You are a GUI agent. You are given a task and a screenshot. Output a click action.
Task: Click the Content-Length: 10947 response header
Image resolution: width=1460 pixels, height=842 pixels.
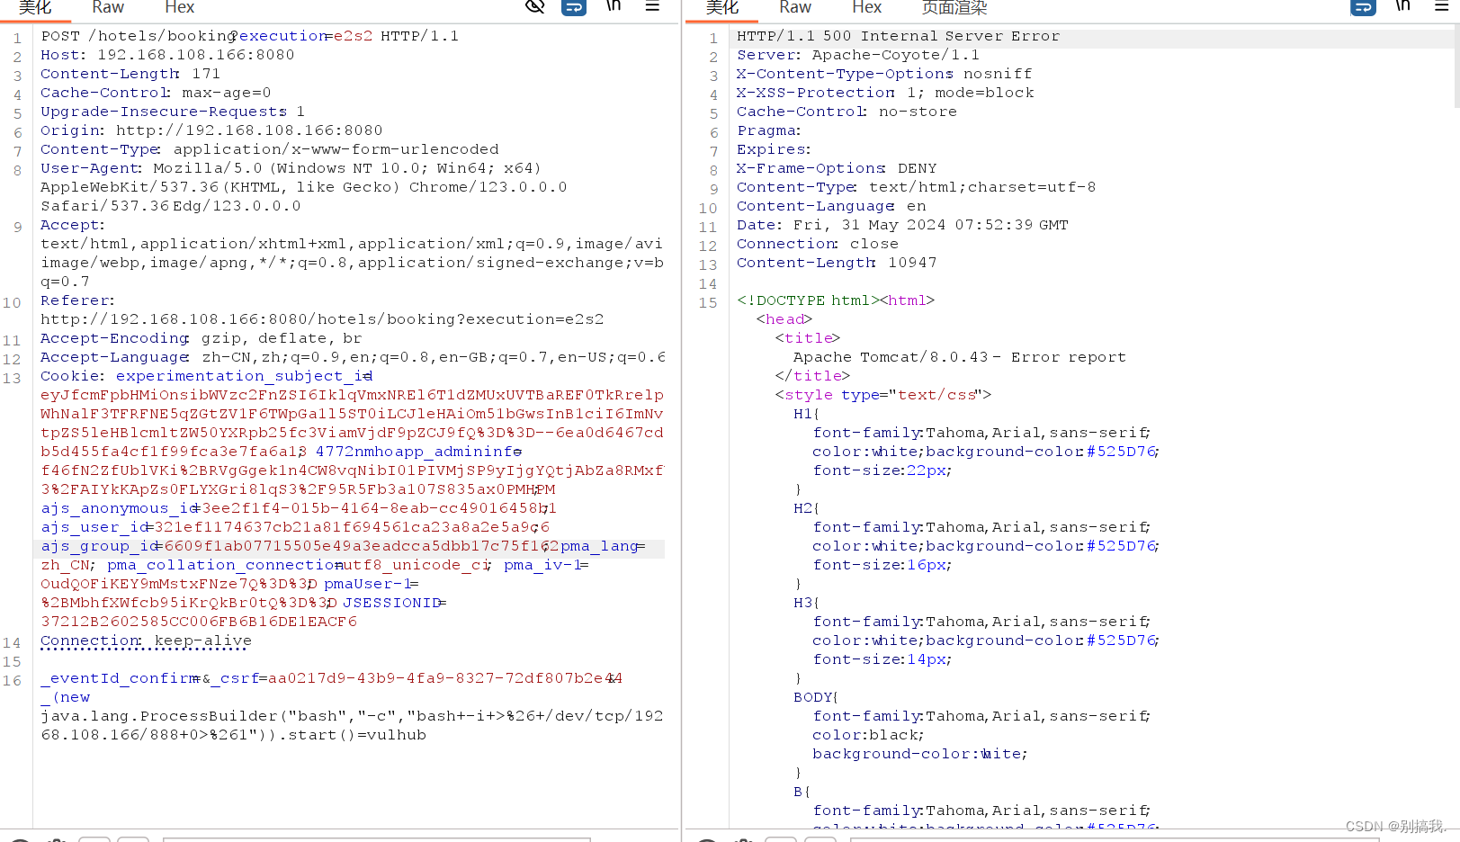837,263
